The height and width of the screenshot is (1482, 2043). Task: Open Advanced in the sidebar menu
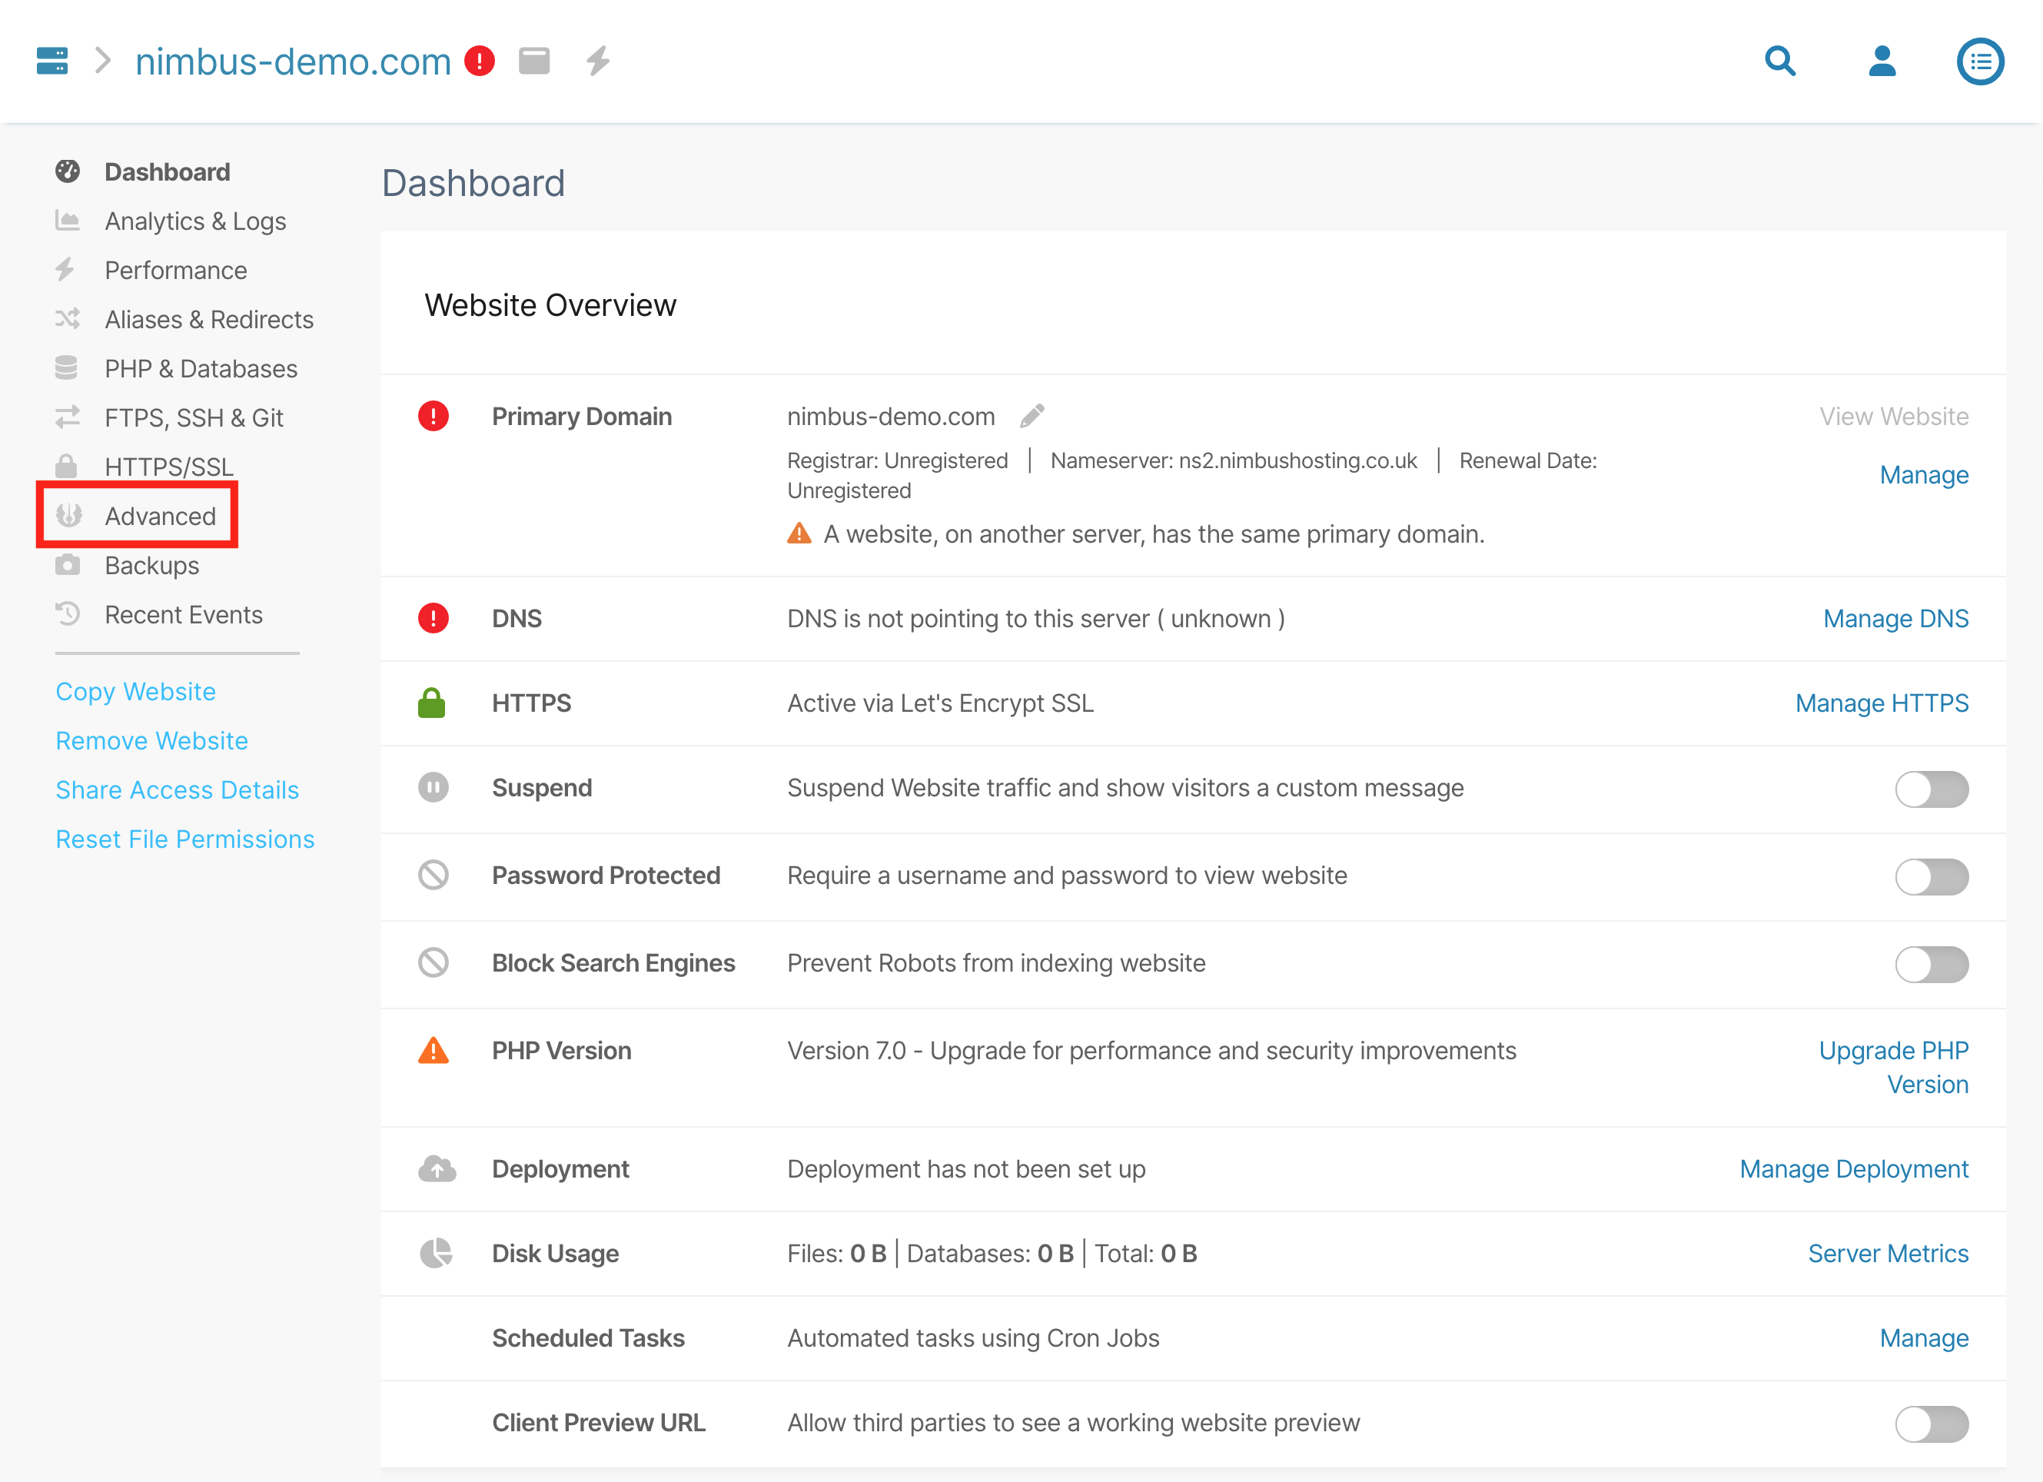coord(161,517)
